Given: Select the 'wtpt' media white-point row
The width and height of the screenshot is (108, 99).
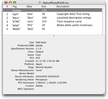Looking at the screenshot, I should (x=52, y=25).
